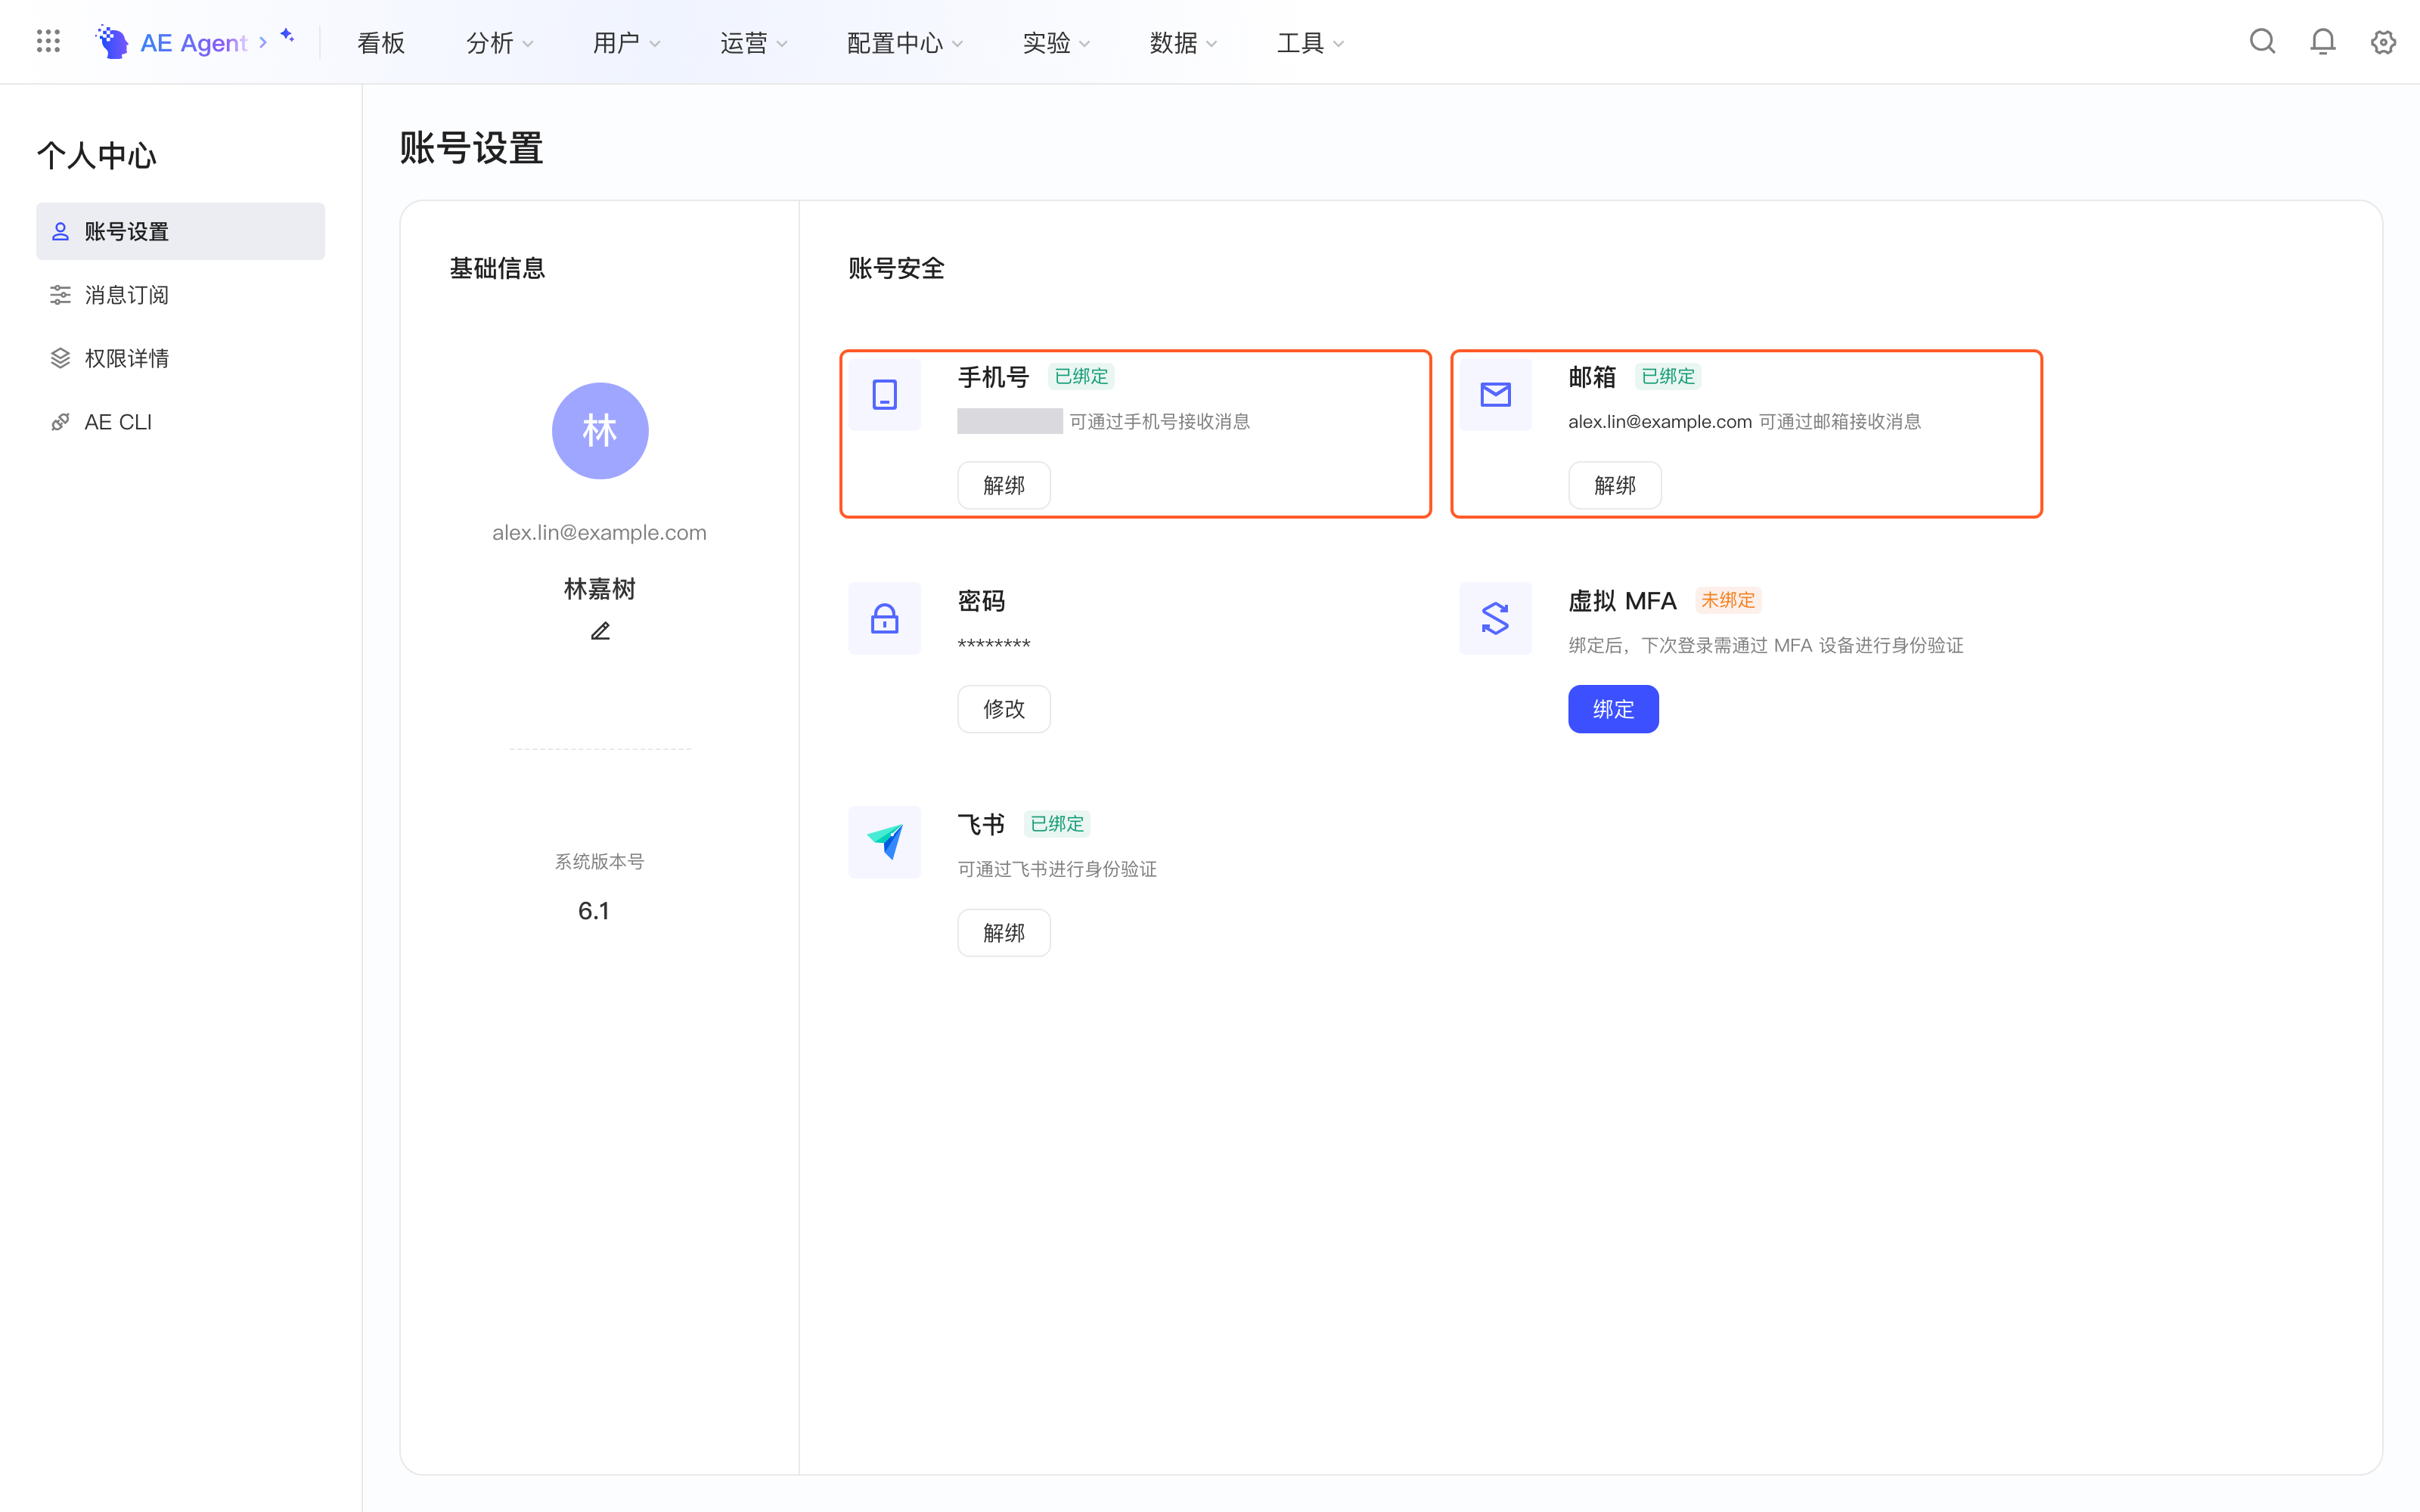Screen dimensions: 2420x1512
Task: Expand the 数据 dropdown menu
Action: point(1183,43)
